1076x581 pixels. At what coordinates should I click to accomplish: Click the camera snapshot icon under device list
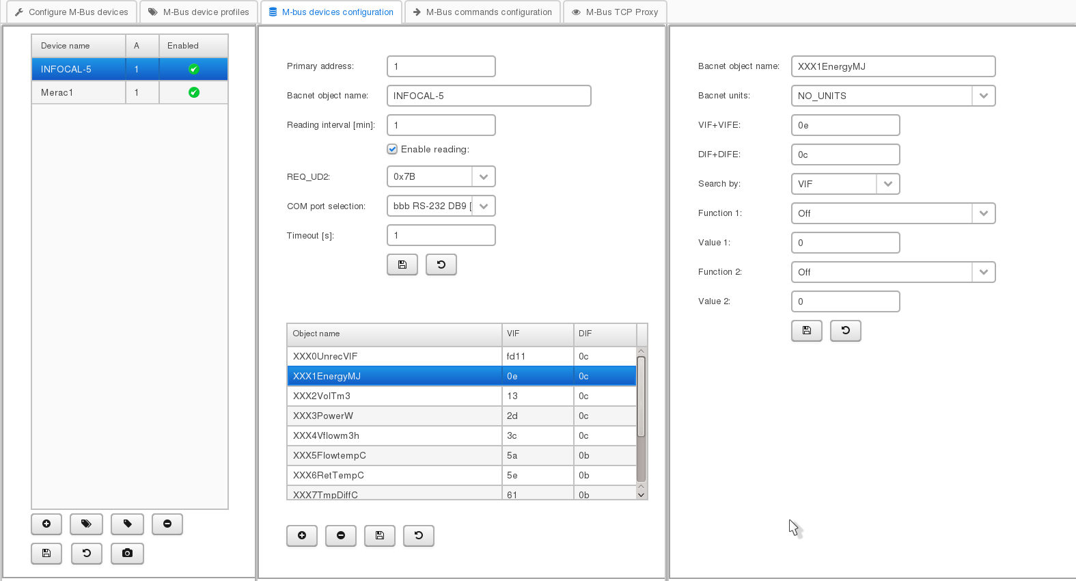click(127, 553)
